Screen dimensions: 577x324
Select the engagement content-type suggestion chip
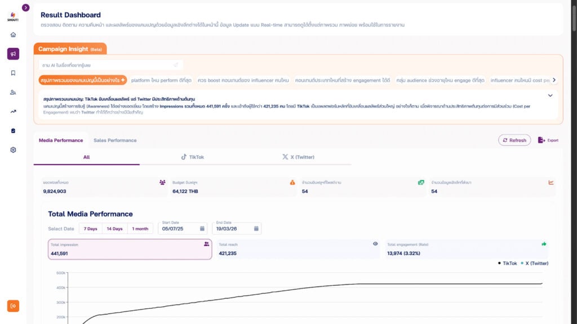coord(343,80)
